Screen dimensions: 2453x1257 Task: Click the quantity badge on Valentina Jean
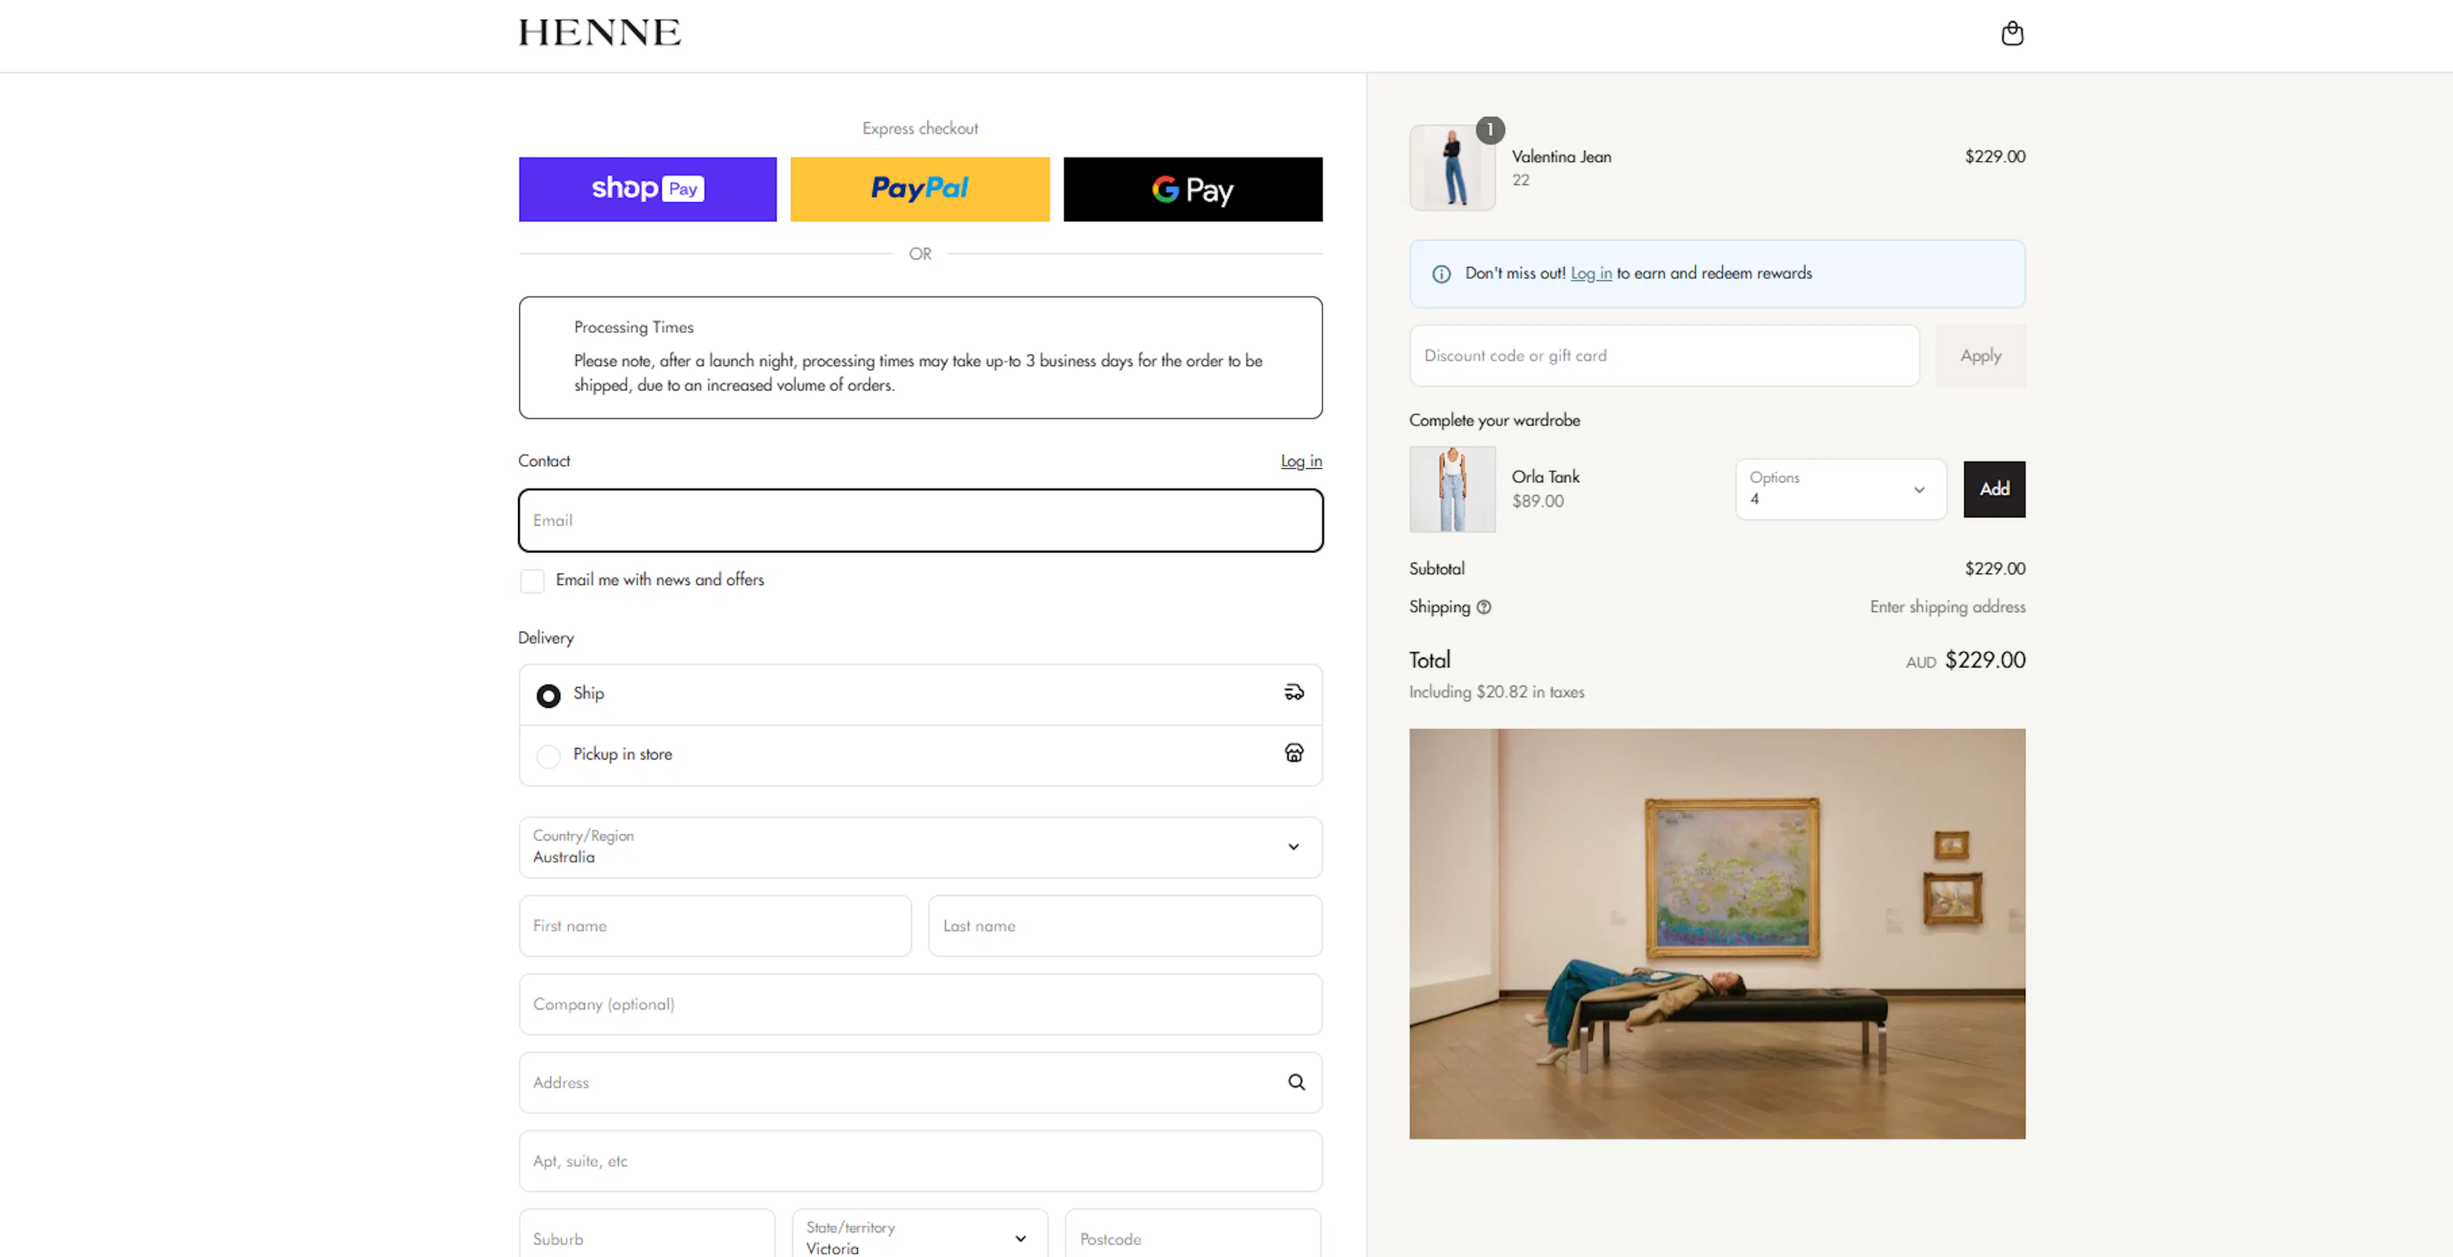tap(1489, 130)
